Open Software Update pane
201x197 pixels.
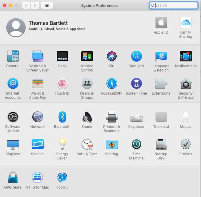(x=13, y=117)
